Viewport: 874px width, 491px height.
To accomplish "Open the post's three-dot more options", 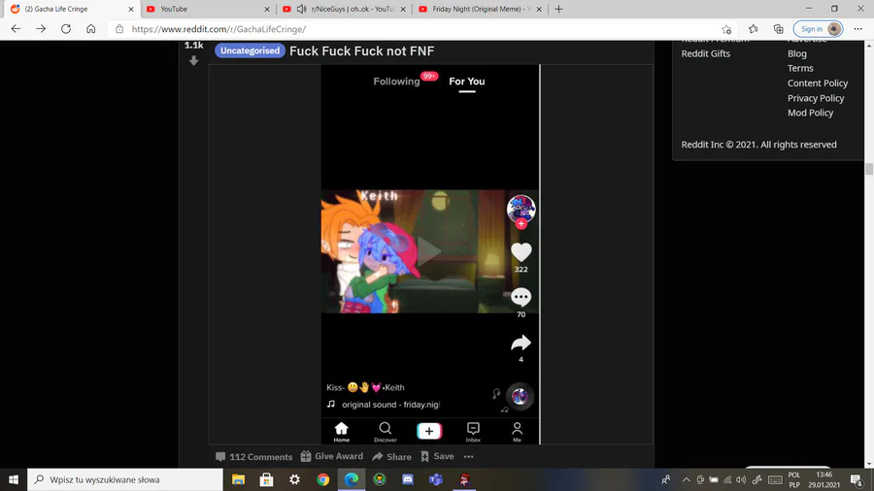I will coord(468,456).
